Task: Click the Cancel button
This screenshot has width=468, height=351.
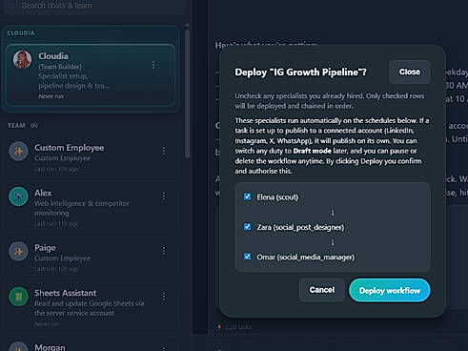Action: (x=322, y=290)
